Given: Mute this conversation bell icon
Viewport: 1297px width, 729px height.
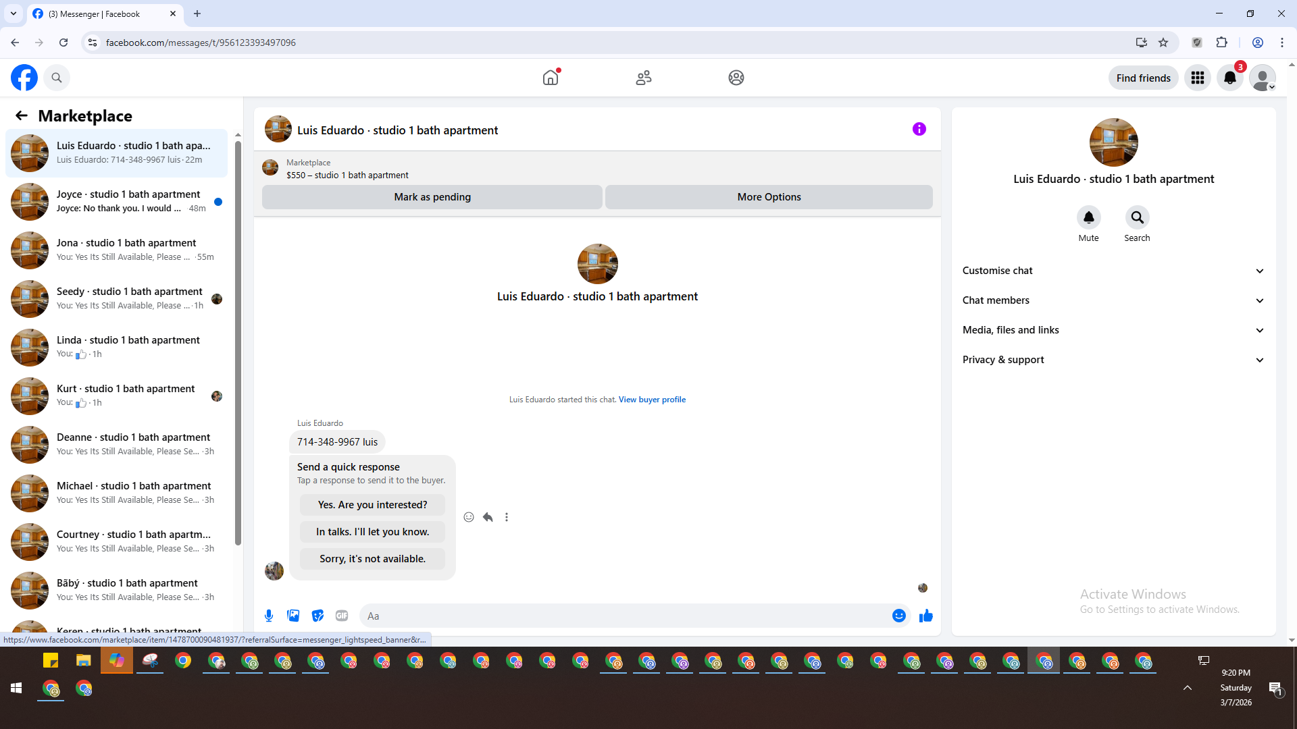Looking at the screenshot, I should tap(1089, 217).
